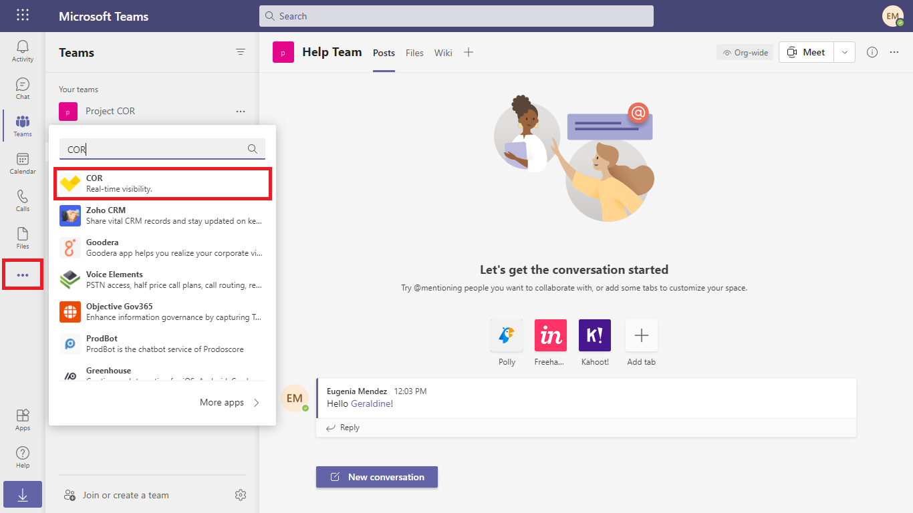Switch to the Posts tab
913x513 pixels.
(384, 53)
